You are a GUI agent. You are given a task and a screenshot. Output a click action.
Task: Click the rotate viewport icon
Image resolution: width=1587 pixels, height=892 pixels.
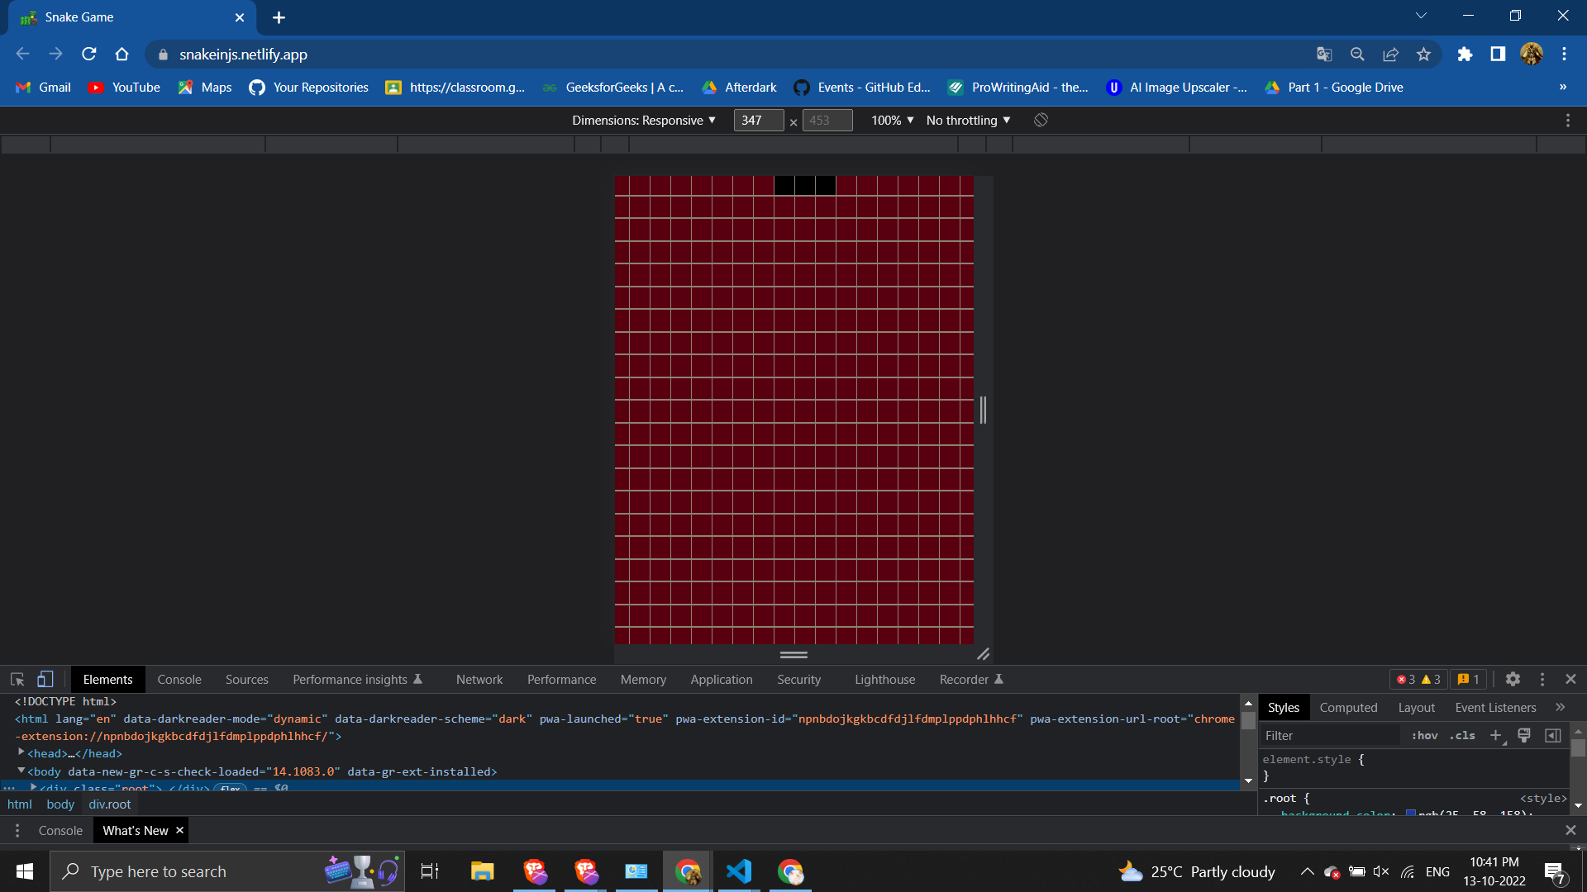point(1040,120)
